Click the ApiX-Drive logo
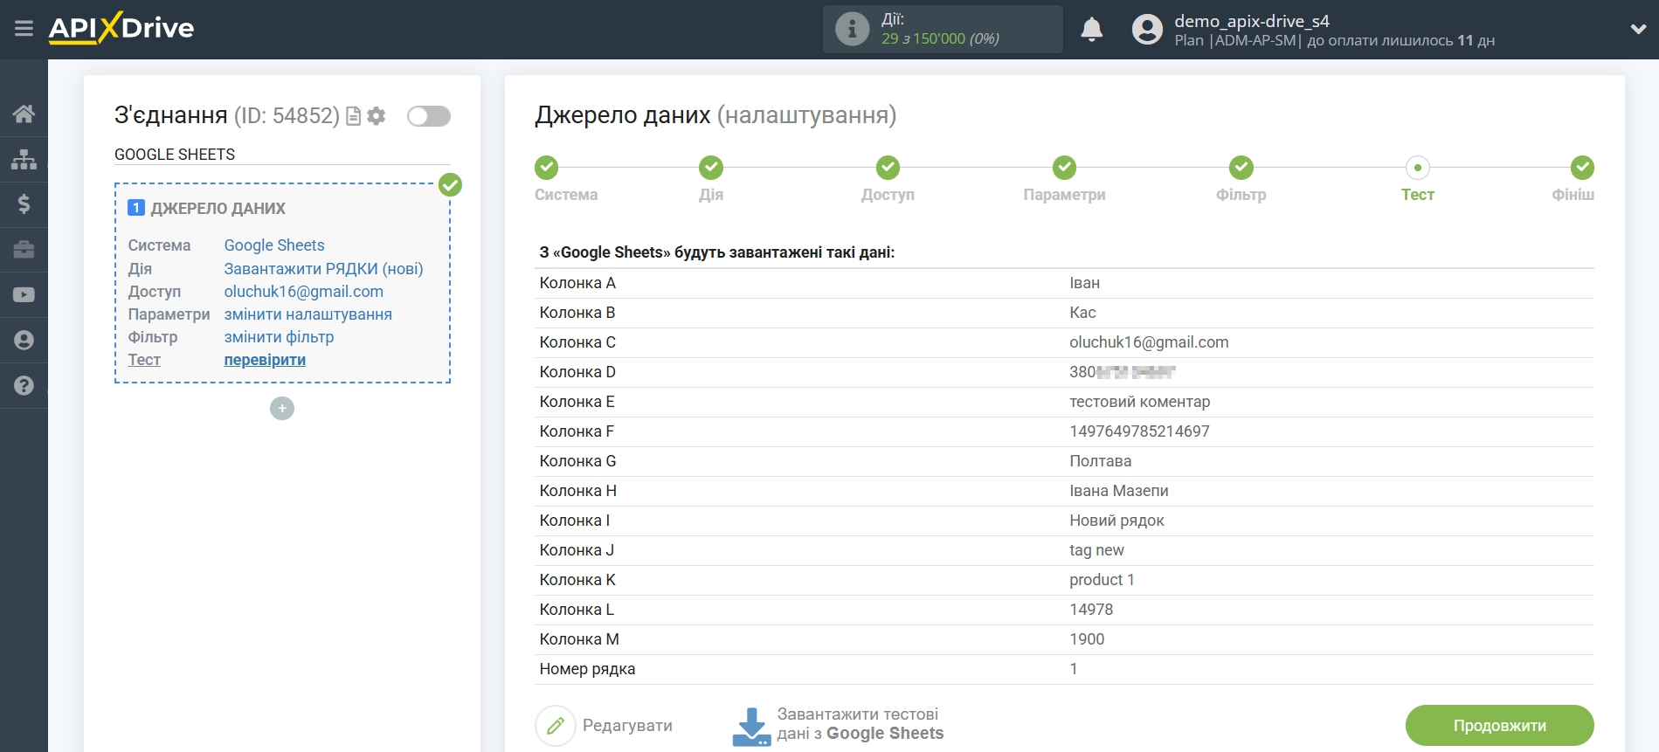This screenshot has width=1659, height=752. coord(121,28)
